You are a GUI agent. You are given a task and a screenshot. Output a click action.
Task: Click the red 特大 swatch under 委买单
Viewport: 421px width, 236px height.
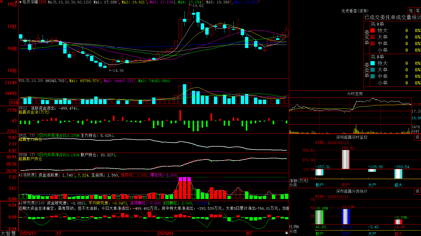pyautogui.click(x=373, y=30)
